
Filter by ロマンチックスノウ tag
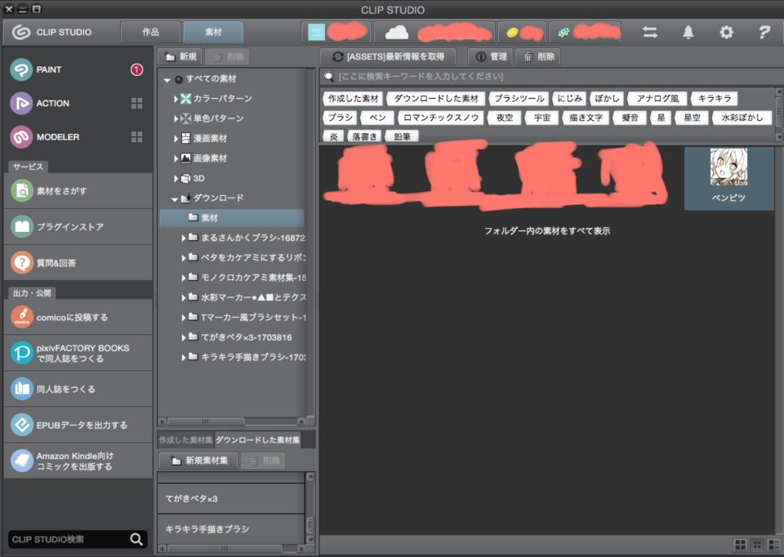coord(441,118)
